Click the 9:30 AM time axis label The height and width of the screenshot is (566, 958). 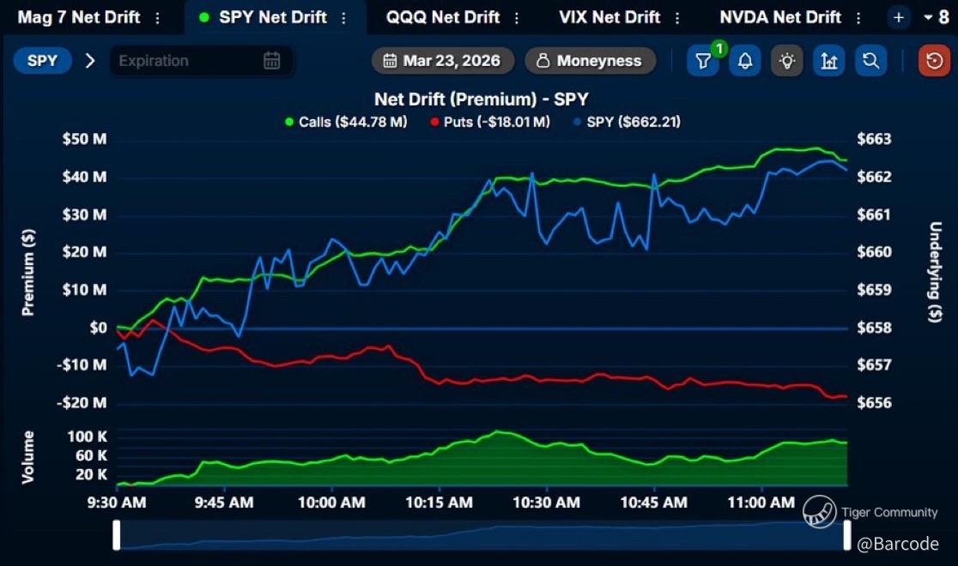(x=117, y=503)
